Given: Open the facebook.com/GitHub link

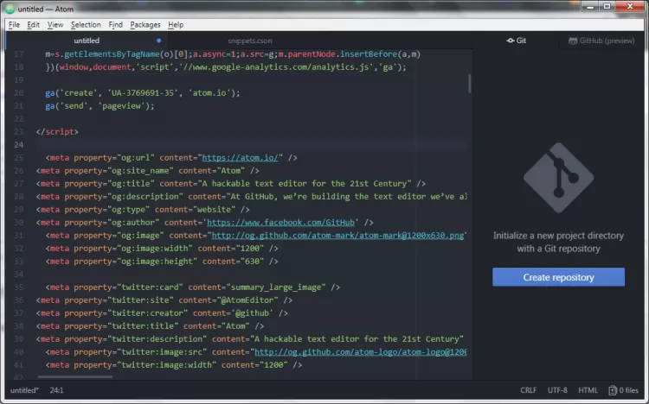Looking at the screenshot, I should tap(280, 222).
